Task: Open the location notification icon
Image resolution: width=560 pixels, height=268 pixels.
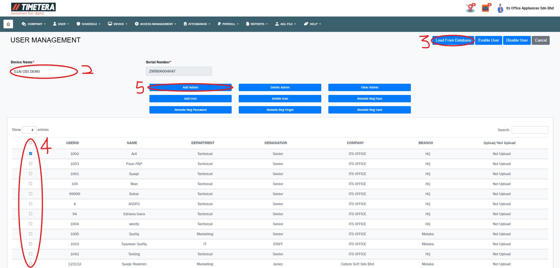Action: click(471, 8)
